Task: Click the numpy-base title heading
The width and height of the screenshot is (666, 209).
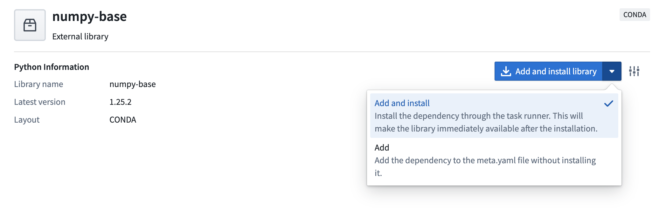Action: tap(89, 17)
